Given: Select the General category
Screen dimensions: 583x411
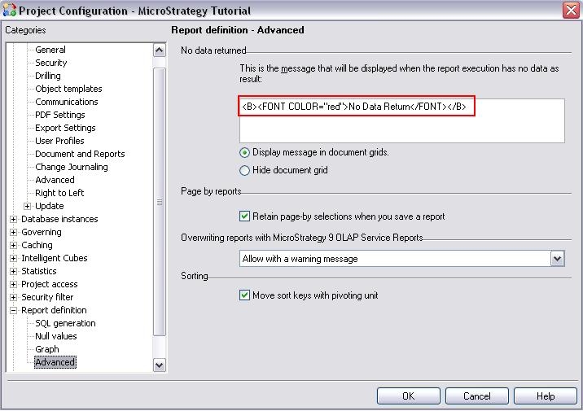Looking at the screenshot, I should (x=50, y=50).
